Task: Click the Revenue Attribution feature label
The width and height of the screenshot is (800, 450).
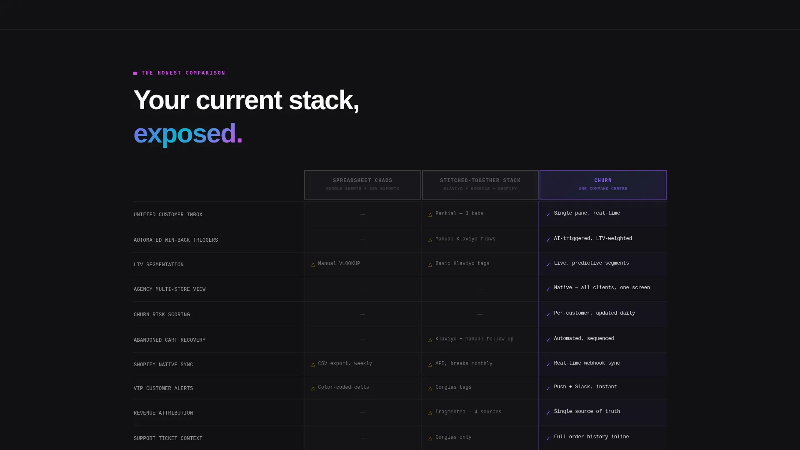Action: click(163, 413)
